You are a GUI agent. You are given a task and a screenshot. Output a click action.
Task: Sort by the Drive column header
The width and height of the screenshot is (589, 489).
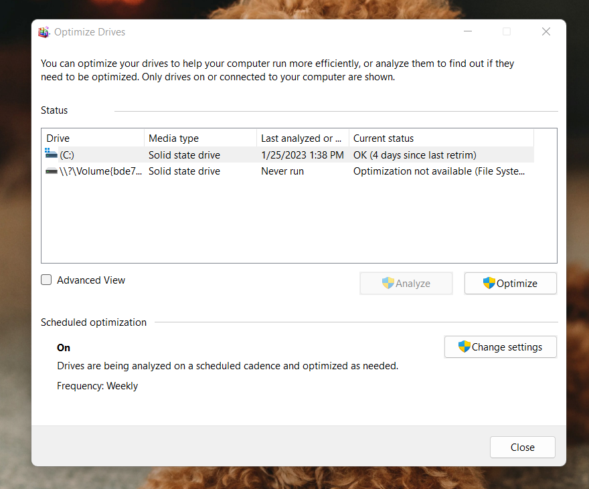[93, 138]
